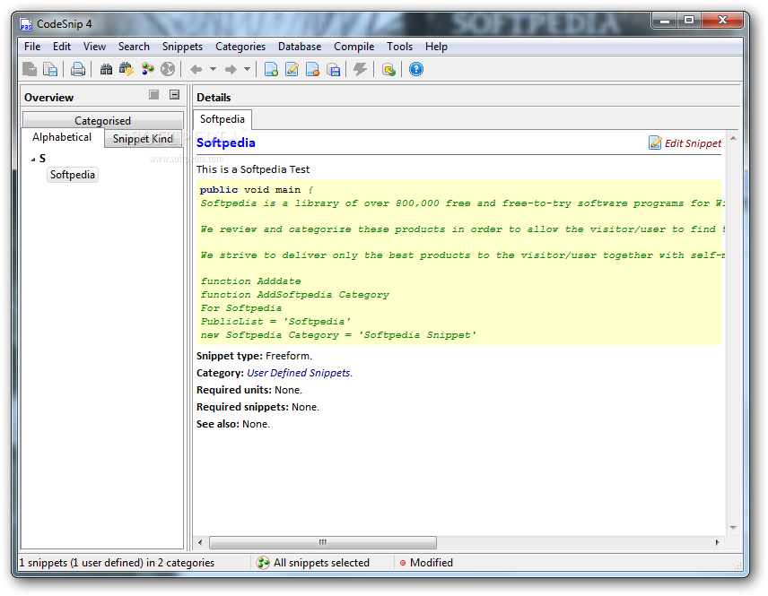768x596 pixels.
Task: Open the User Defined Snippets category link
Action: pos(299,373)
